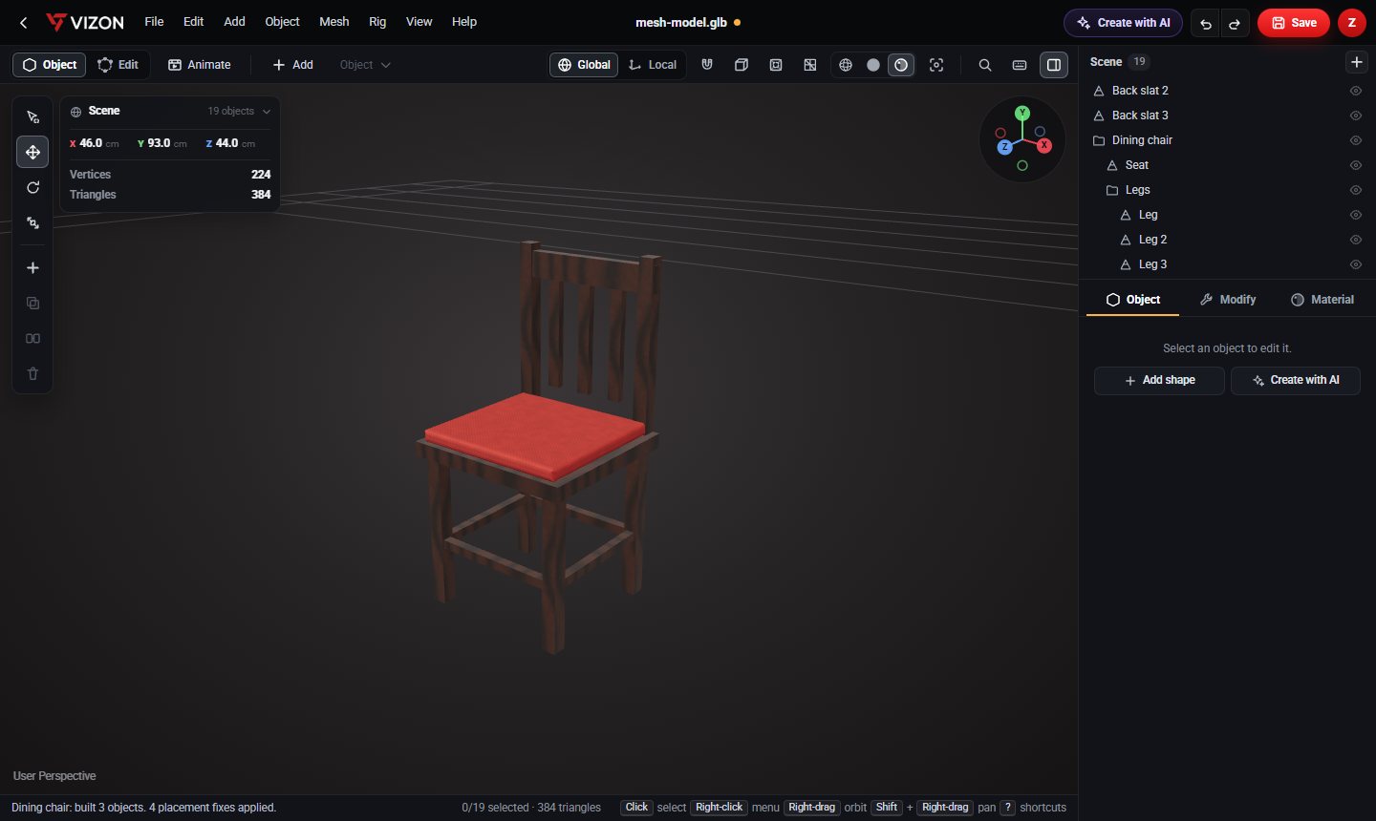Undo the last action
This screenshot has width=1376, height=821.
click(1206, 24)
